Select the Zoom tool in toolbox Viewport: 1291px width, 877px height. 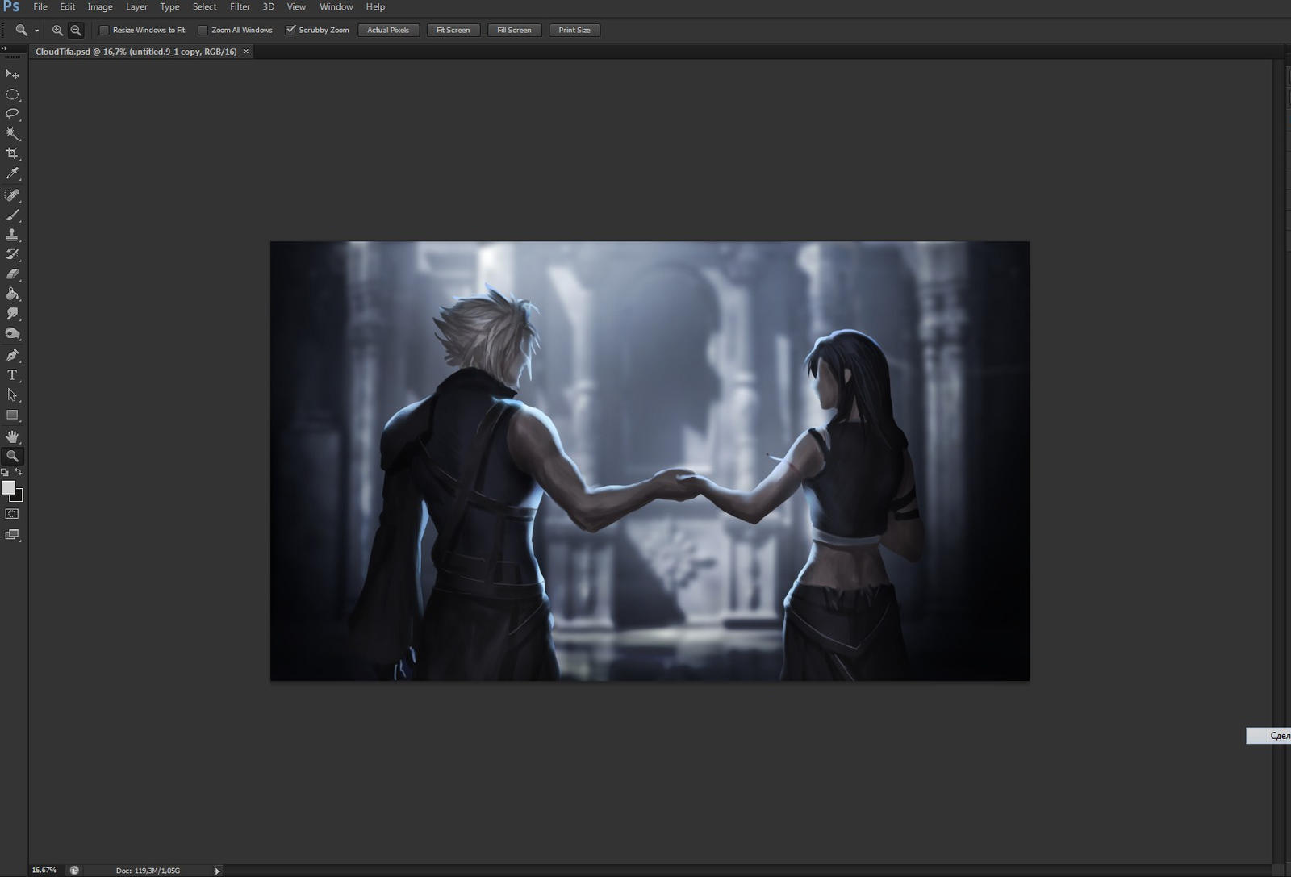coord(12,456)
